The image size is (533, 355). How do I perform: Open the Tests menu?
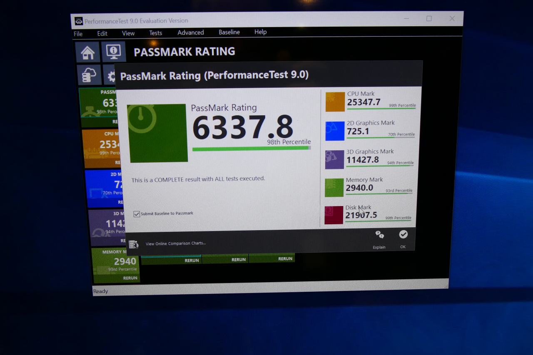pyautogui.click(x=156, y=33)
